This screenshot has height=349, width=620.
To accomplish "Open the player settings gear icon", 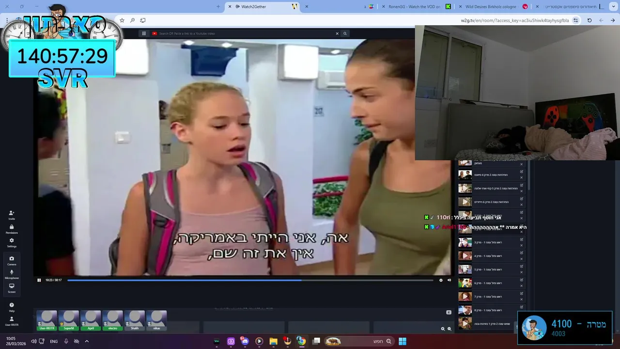I will coord(441,280).
